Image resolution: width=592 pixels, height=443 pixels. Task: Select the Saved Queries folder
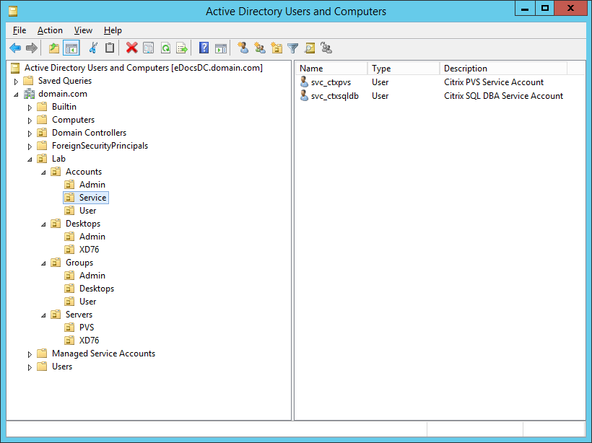(64, 81)
